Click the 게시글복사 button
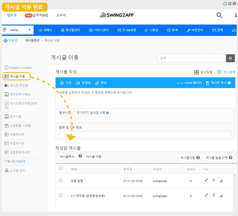Screen dimensions: 238x216 (x=67, y=157)
